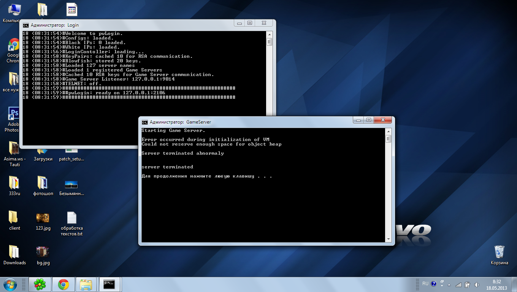Show hidden system tray icons arrow
The image size is (517, 292).
pos(450,284)
